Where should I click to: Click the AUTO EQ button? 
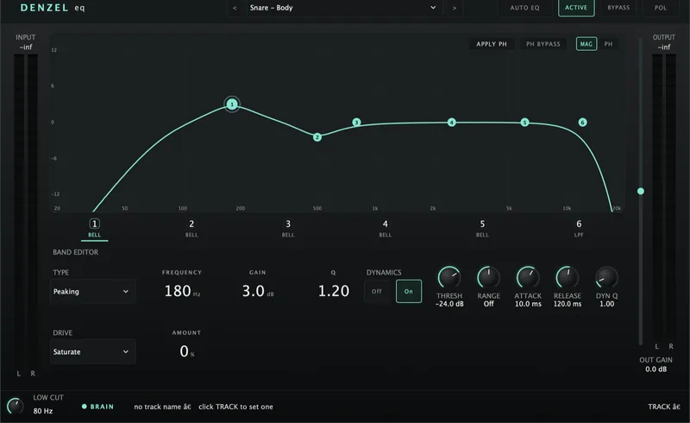tap(524, 8)
